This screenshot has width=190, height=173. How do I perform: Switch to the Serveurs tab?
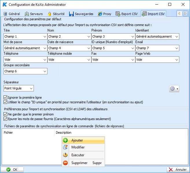(34, 14)
